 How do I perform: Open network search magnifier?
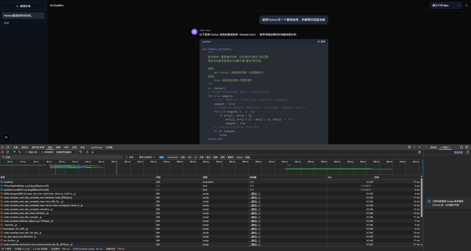(x=20, y=152)
